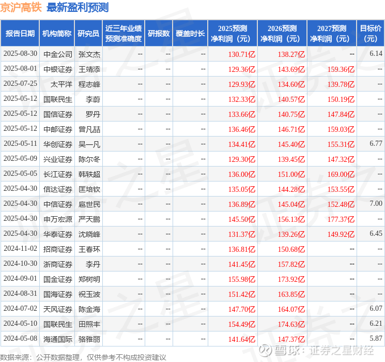Screen dimensions: 385x362
Task: Click analyst name 王靖添
Action: 89,69
